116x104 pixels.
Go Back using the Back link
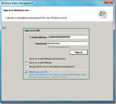pos(4,28)
